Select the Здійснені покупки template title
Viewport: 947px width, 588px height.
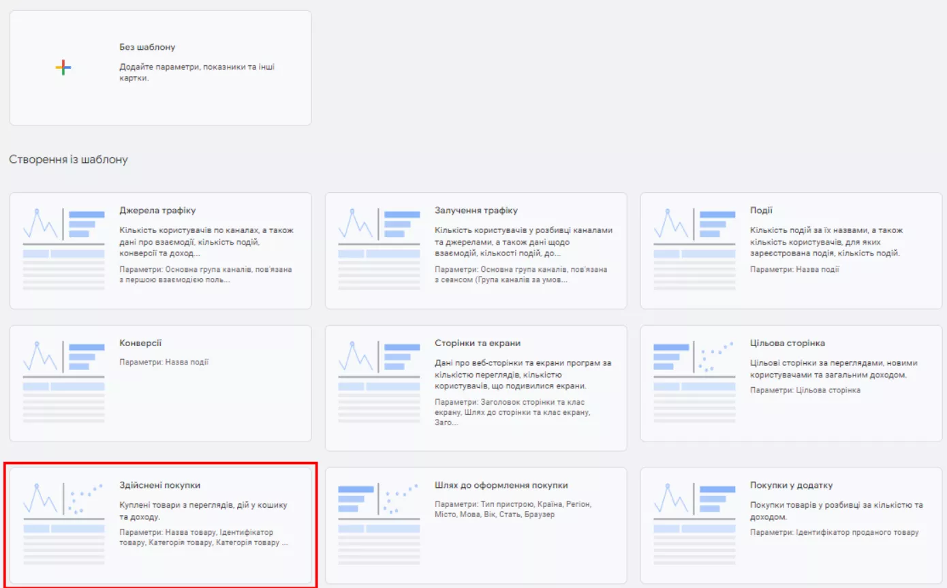click(159, 485)
